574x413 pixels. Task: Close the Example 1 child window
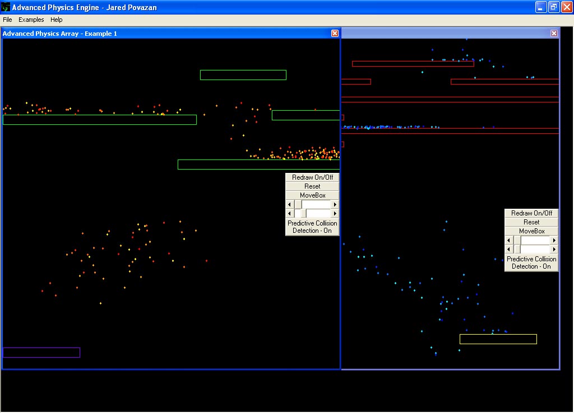pos(335,34)
